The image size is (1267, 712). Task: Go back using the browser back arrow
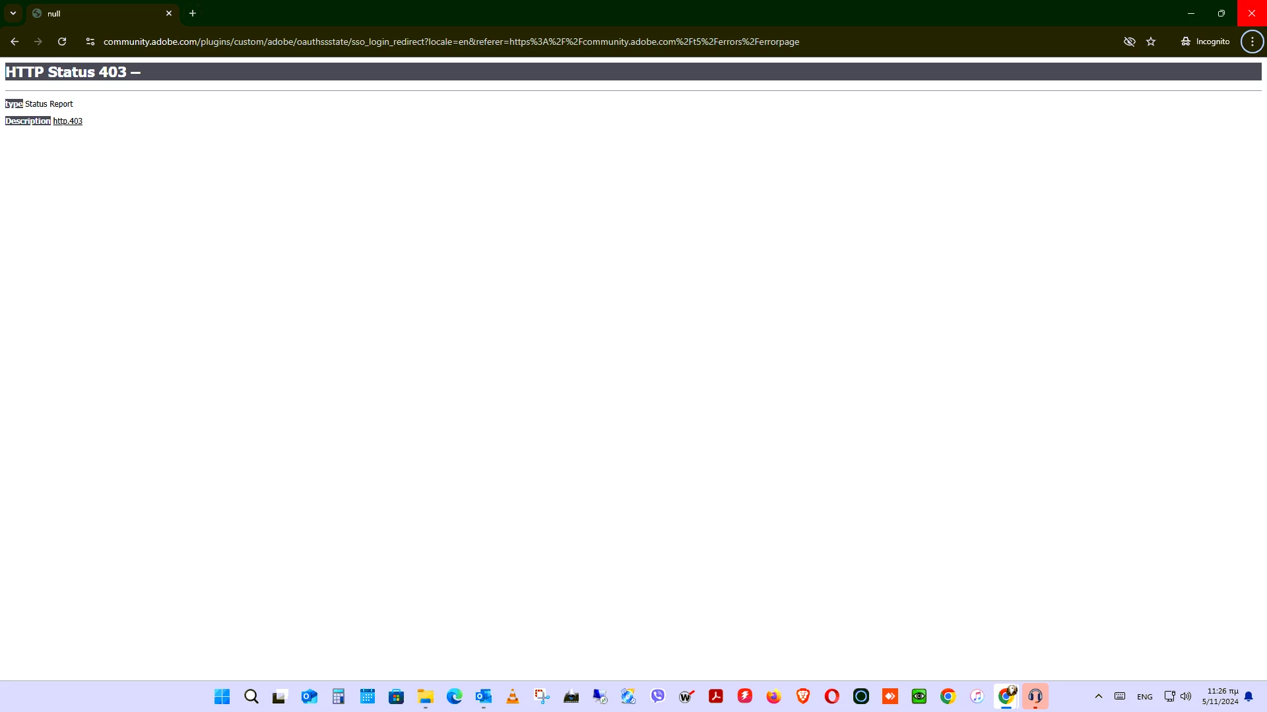point(15,42)
